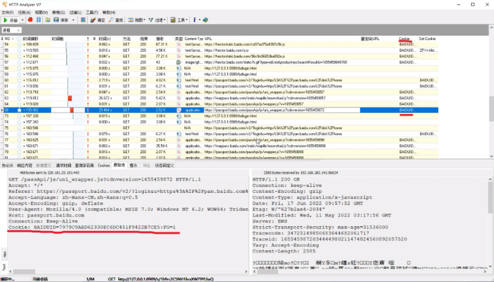Select the Text side tab
The width and height of the screenshot is (494, 282).
tap(4, 268)
